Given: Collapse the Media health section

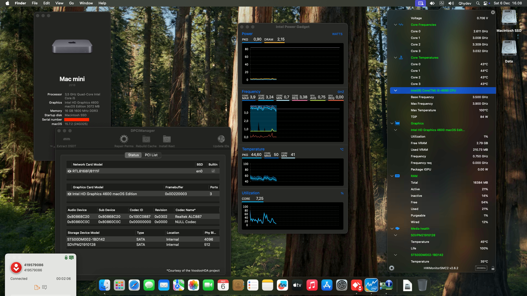Looking at the screenshot, I should coord(391,228).
